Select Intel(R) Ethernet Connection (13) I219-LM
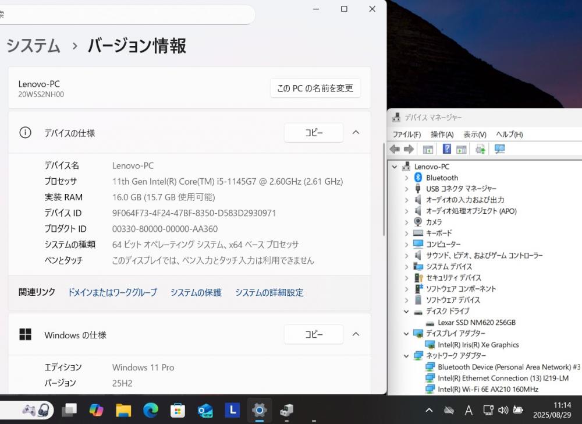 pos(503,378)
